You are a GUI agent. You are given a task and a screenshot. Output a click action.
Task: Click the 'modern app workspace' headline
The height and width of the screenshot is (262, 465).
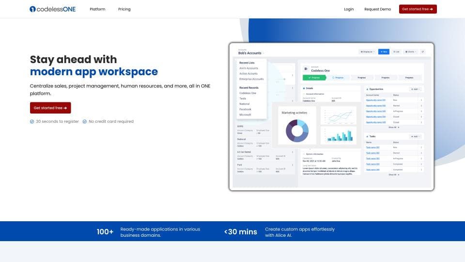click(93, 72)
